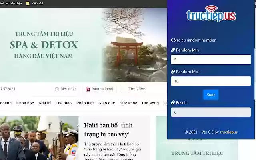Open the Giáo dục menu category

(107, 103)
